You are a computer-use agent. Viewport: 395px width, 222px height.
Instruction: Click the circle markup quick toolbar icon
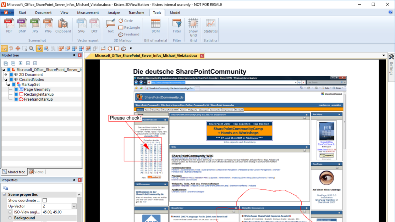110,48
